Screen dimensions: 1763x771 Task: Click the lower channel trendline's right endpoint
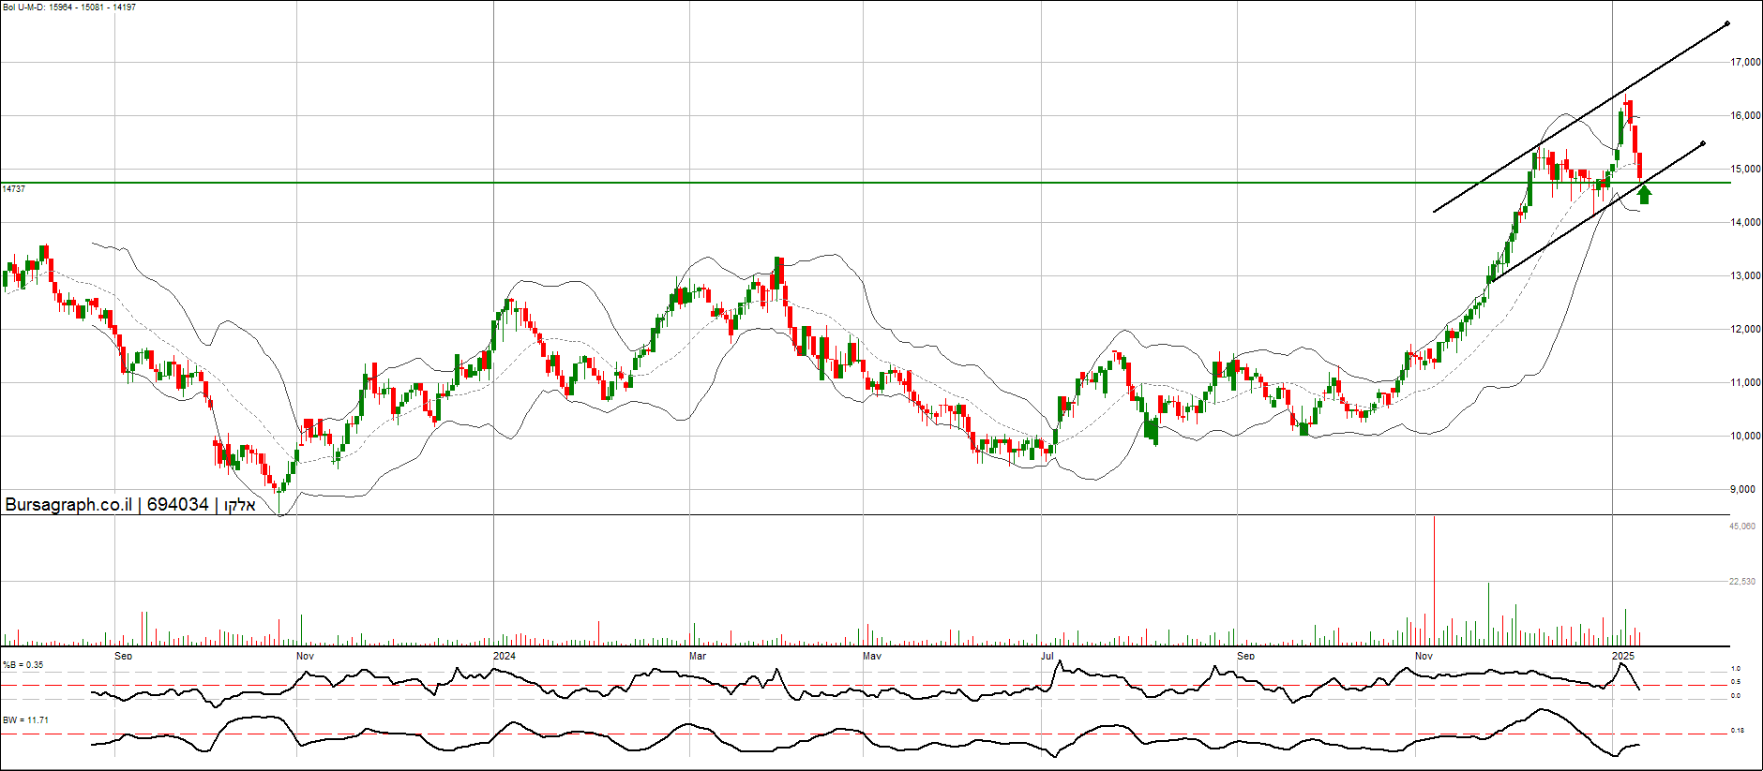[1702, 143]
